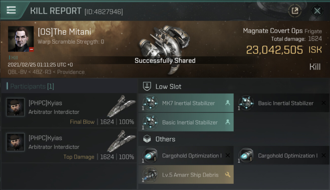Click the wrench icon on Amarr Ship Debris

pyautogui.click(x=228, y=175)
